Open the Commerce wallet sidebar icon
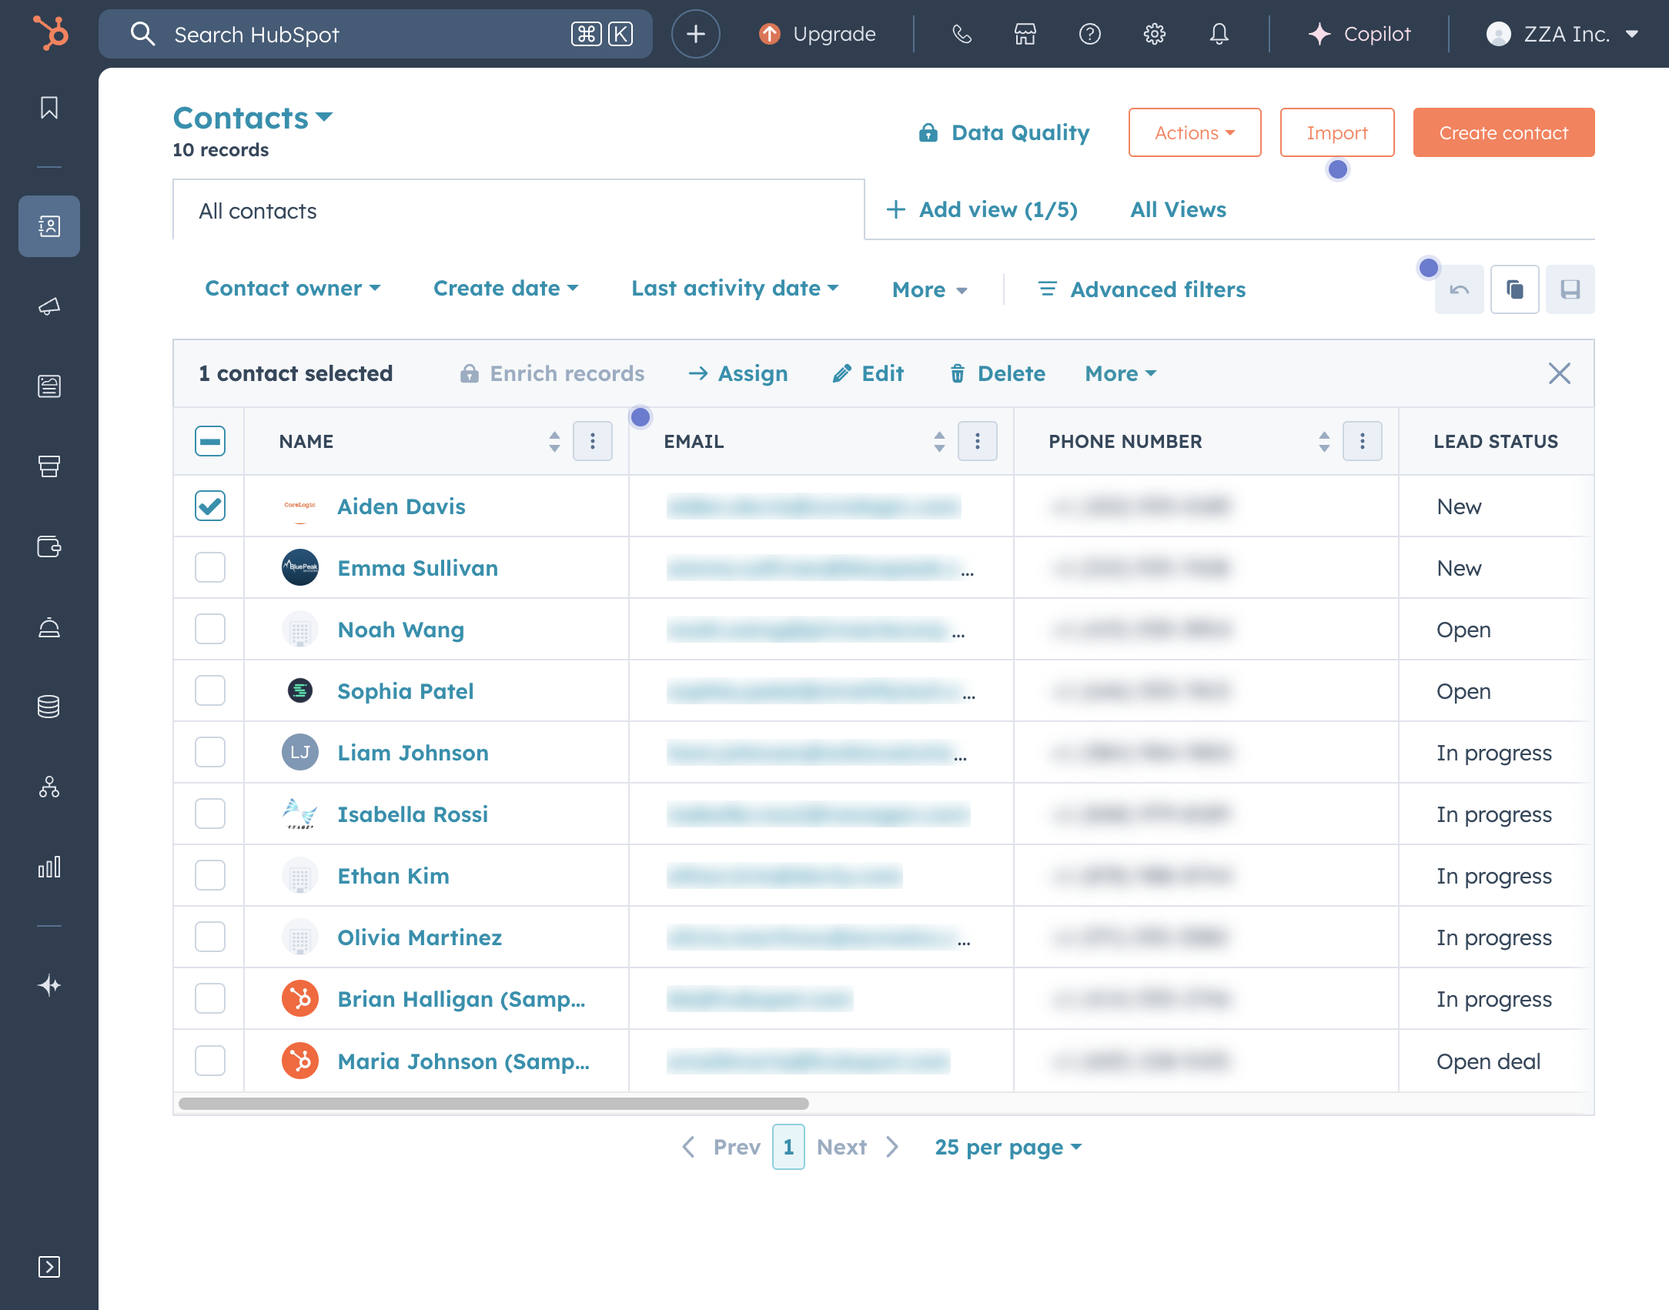Screen dimensions: 1669x1310 tap(49, 546)
